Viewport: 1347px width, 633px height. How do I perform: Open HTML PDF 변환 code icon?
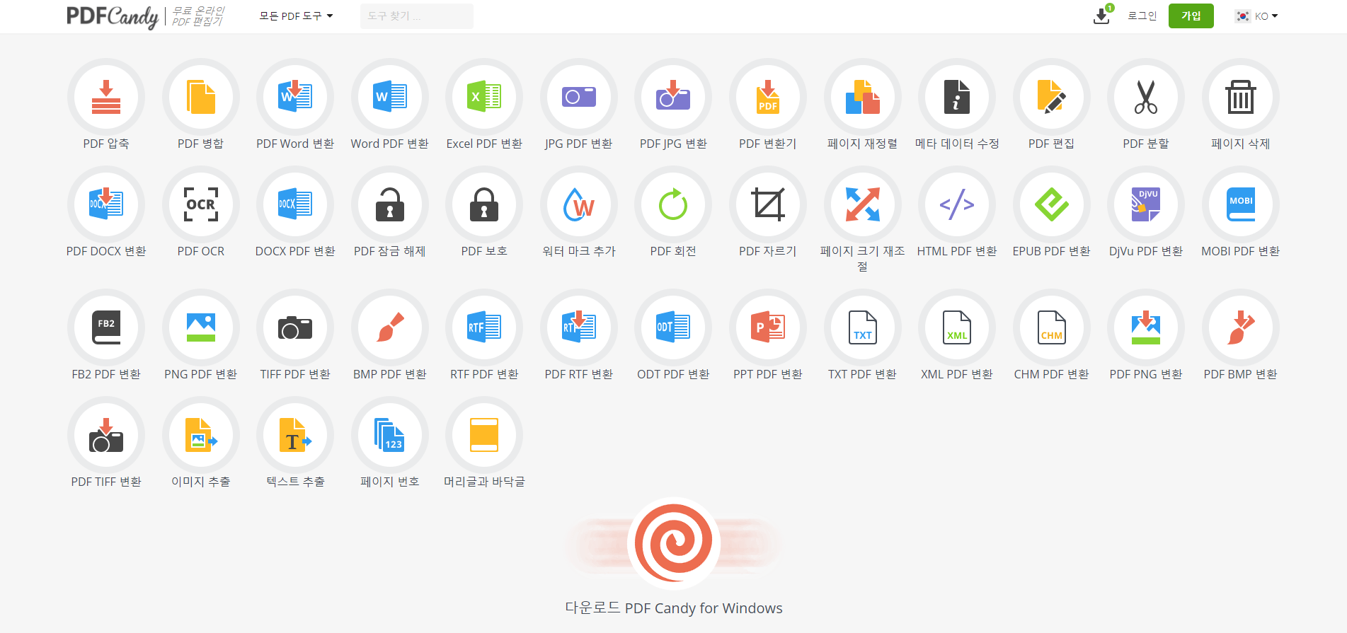(957, 204)
